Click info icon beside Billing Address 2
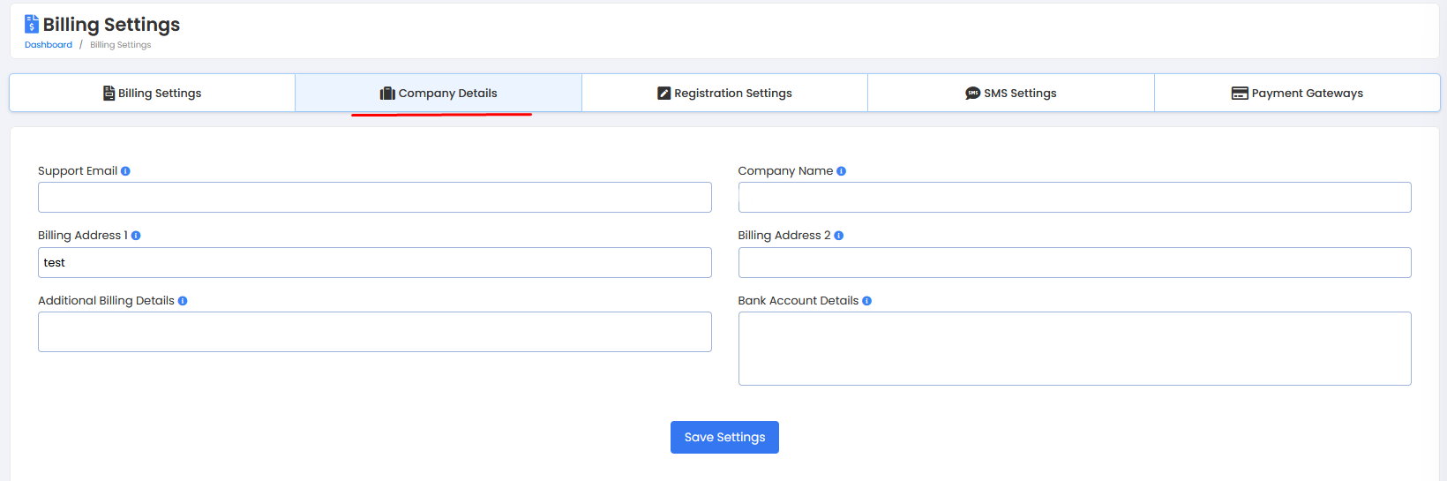The image size is (1447, 481). [x=838, y=236]
